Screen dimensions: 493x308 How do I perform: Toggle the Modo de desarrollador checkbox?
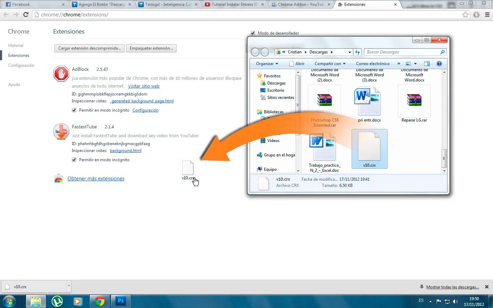tap(253, 33)
